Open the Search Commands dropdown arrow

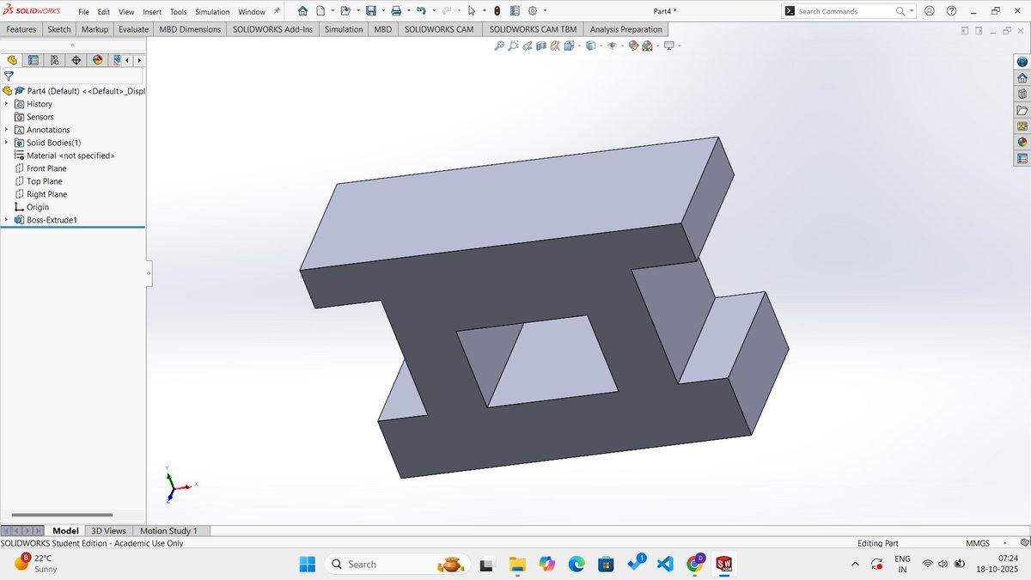click(912, 11)
